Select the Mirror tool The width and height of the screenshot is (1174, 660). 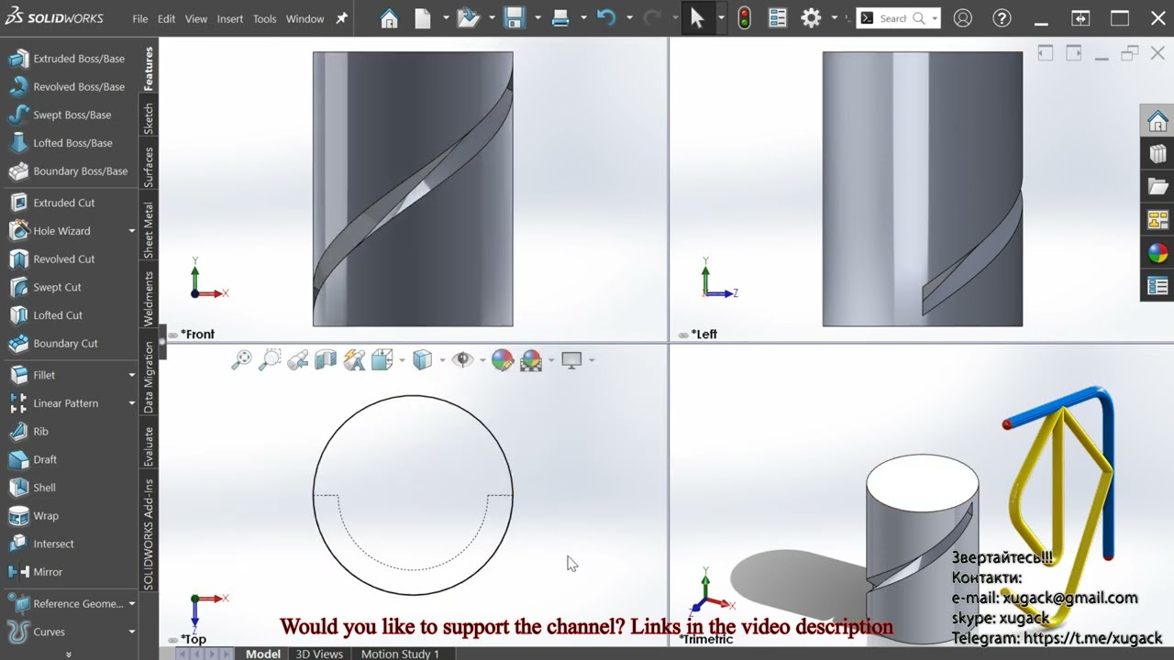(36, 572)
